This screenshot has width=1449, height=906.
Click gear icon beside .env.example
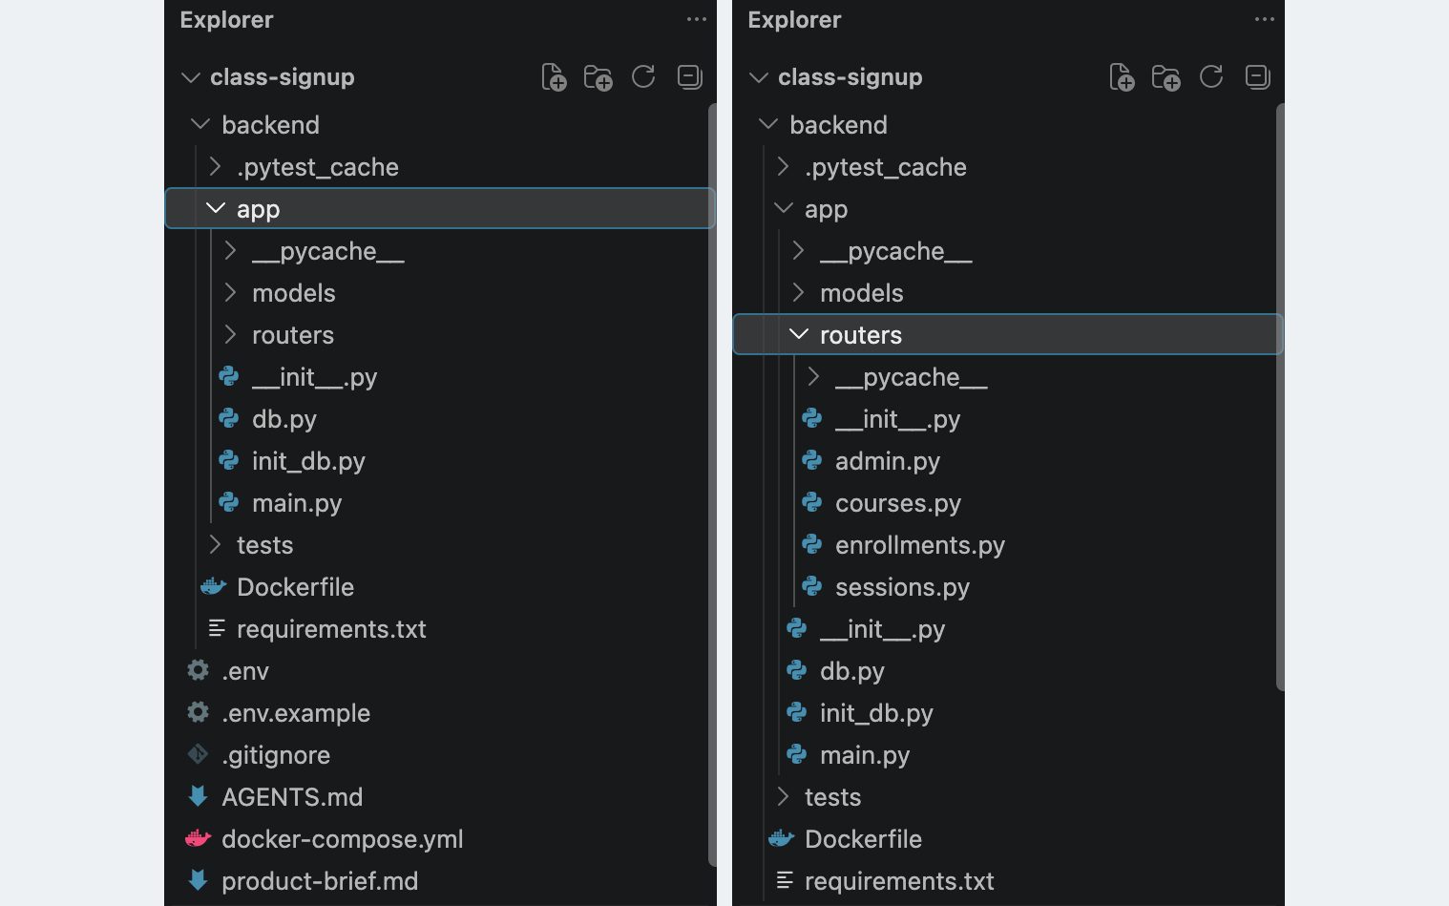pyautogui.click(x=198, y=713)
